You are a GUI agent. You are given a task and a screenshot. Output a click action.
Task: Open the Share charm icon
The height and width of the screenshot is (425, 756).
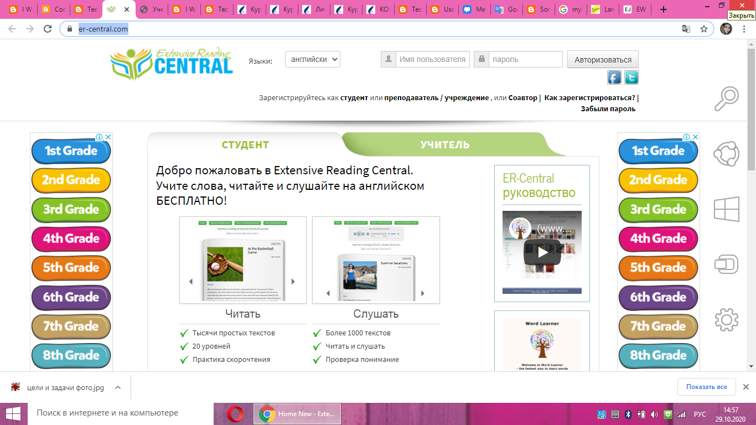click(x=727, y=154)
